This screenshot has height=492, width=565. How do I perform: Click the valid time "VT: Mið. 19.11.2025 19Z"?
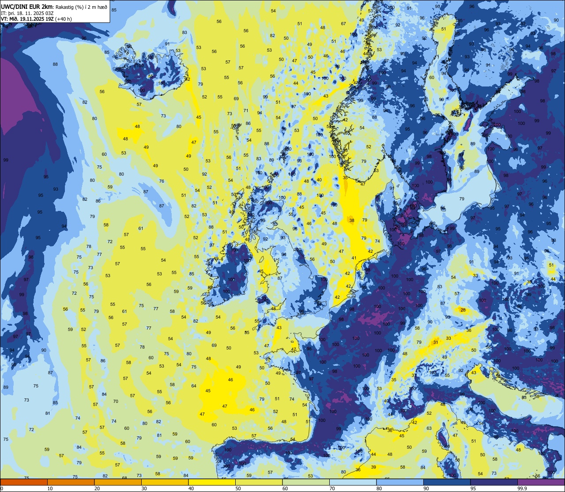[x=27, y=19]
